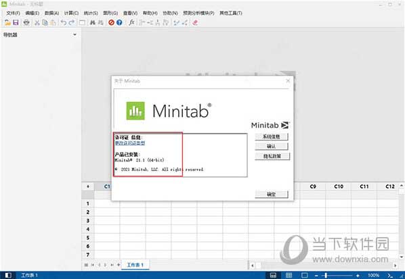This screenshot has height=279, width=405.
Task: Select the 工作表 1 sheet tab
Action: 135,265
